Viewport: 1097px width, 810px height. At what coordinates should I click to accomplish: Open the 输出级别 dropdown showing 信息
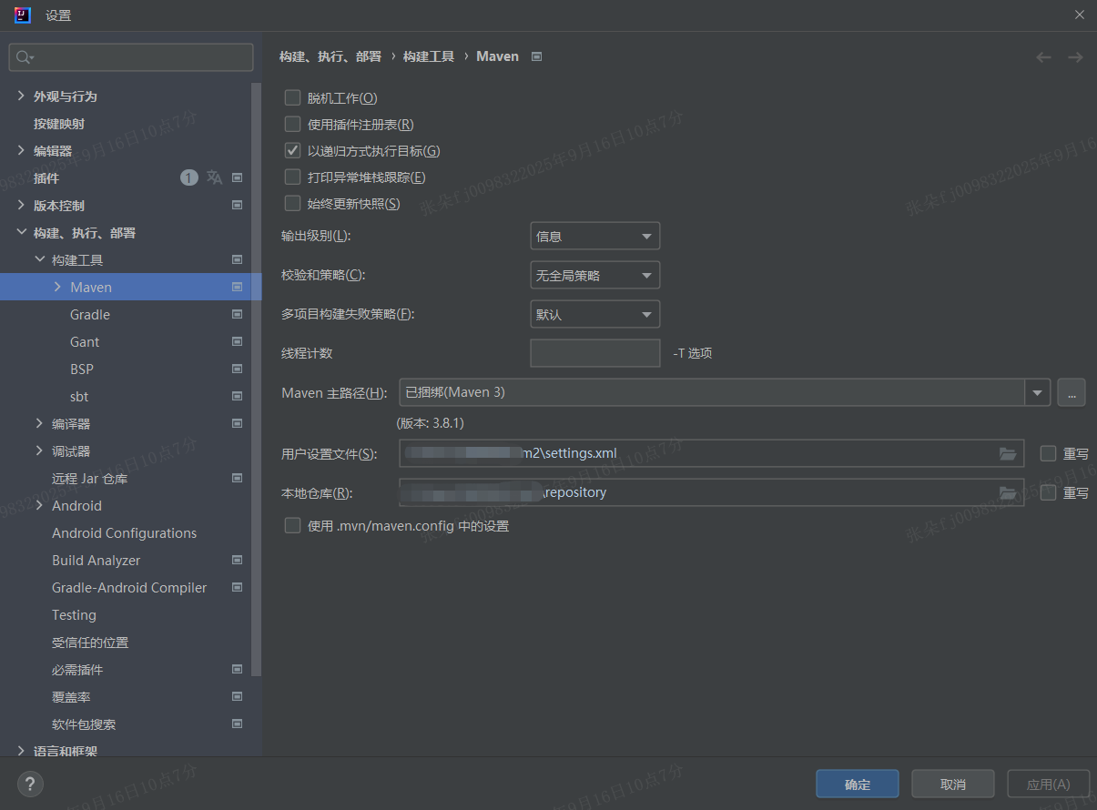click(594, 236)
